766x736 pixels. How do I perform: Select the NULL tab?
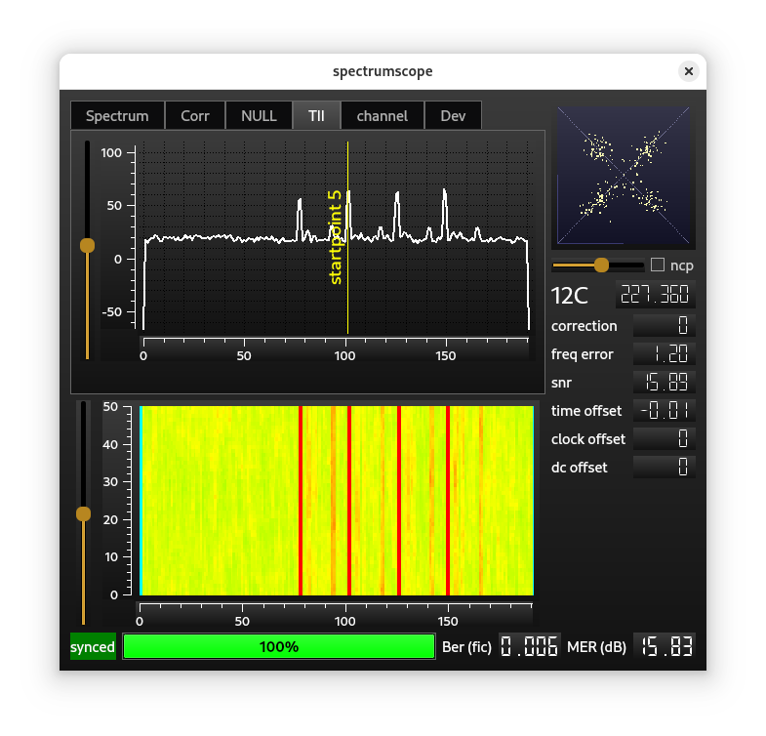click(259, 116)
